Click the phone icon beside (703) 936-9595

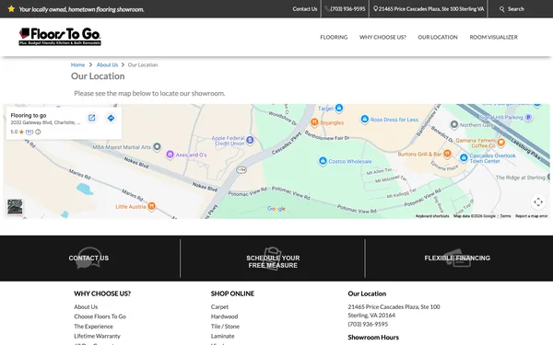[327, 9]
